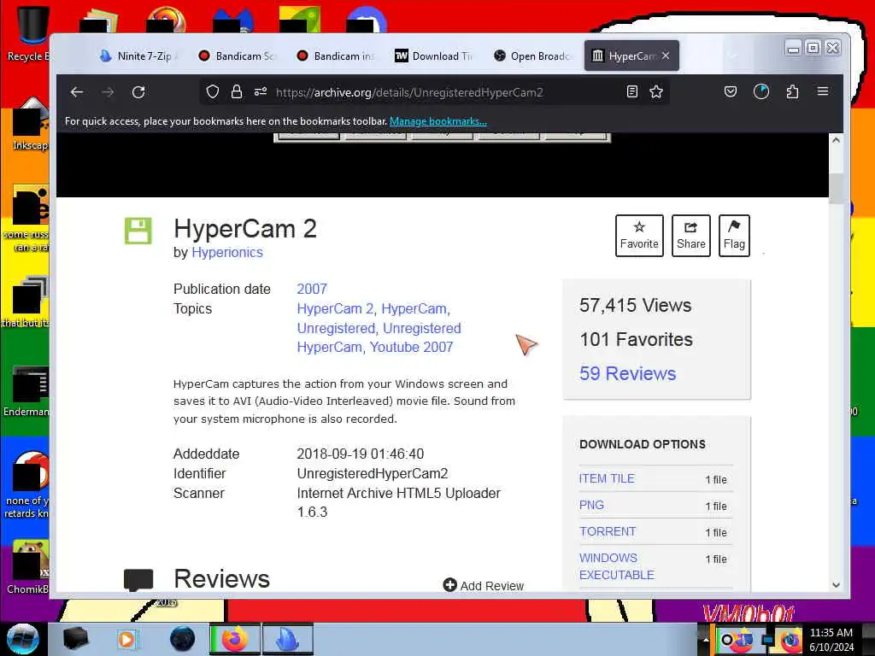
Task: View site security padlock info
Action: pos(237,92)
